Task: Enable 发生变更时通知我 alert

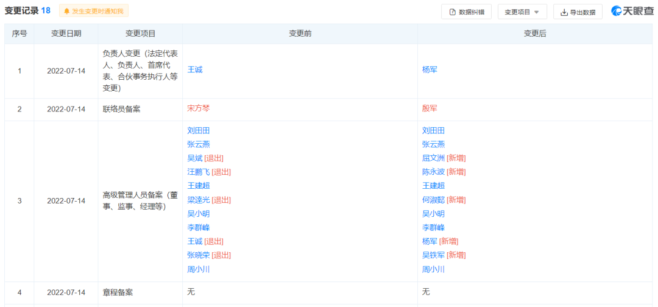Action: pyautogui.click(x=97, y=11)
